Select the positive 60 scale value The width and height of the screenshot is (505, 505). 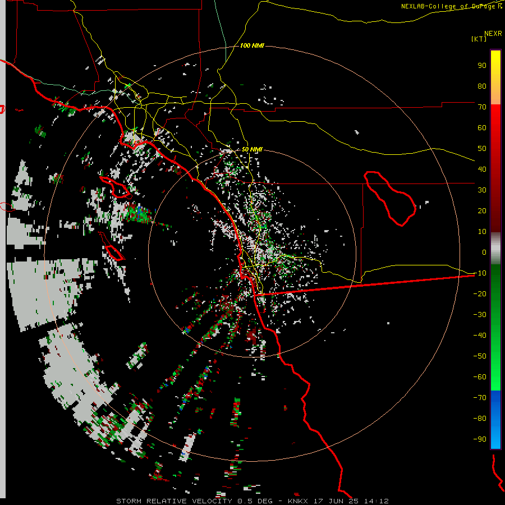tap(482, 127)
